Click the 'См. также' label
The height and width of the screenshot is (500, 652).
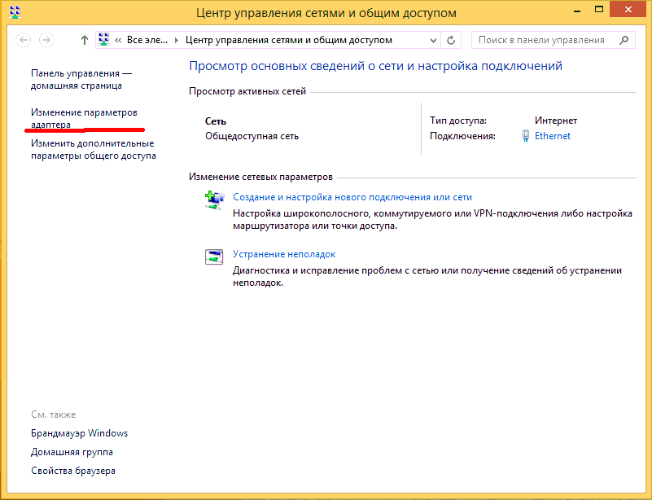click(53, 414)
